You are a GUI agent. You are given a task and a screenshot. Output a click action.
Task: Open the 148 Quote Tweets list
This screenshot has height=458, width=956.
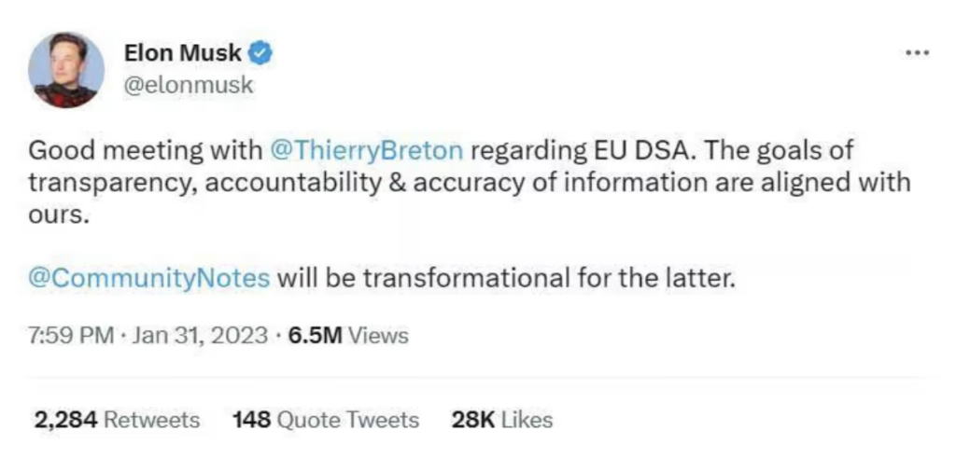pos(326,420)
